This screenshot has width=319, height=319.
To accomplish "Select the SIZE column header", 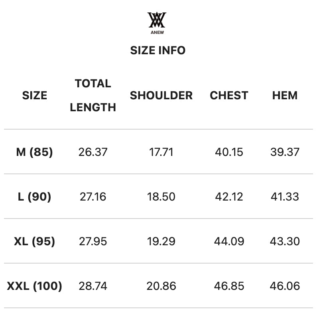I will point(35,95).
